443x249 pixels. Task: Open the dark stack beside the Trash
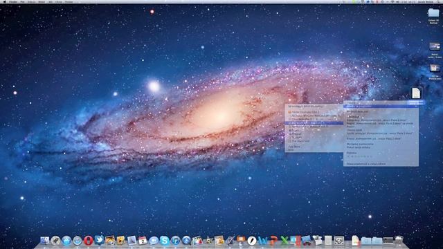coord(388,241)
